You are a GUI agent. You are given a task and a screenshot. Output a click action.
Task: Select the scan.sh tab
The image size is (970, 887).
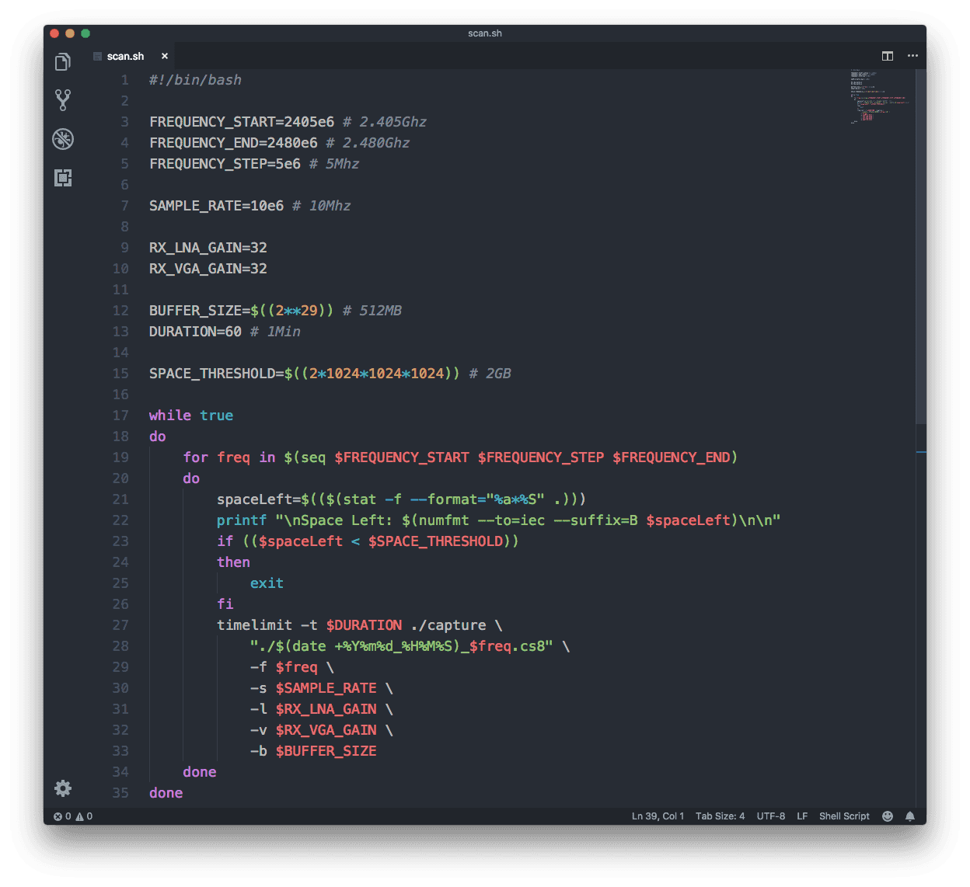tap(125, 56)
